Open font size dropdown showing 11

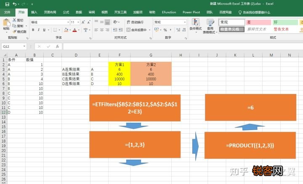[x=78, y=22]
